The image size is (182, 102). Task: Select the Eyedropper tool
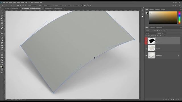click(x=2, y=25)
